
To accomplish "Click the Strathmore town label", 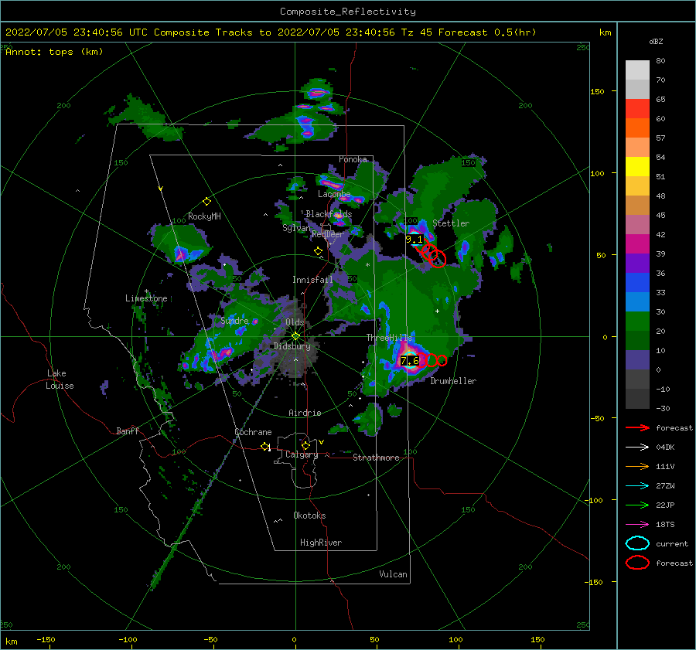I will point(376,458).
